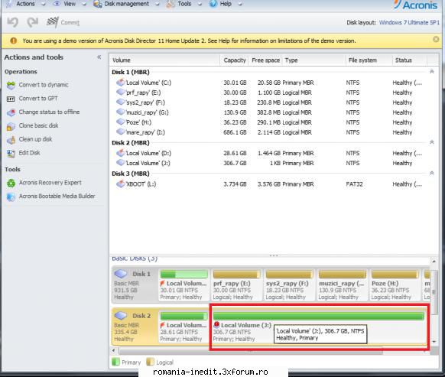Click the Undo arrow icon
Image resolution: width=445 pixels, height=377 pixels.
pyautogui.click(x=13, y=22)
